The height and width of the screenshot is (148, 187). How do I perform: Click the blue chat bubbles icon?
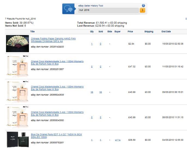(68, 9)
